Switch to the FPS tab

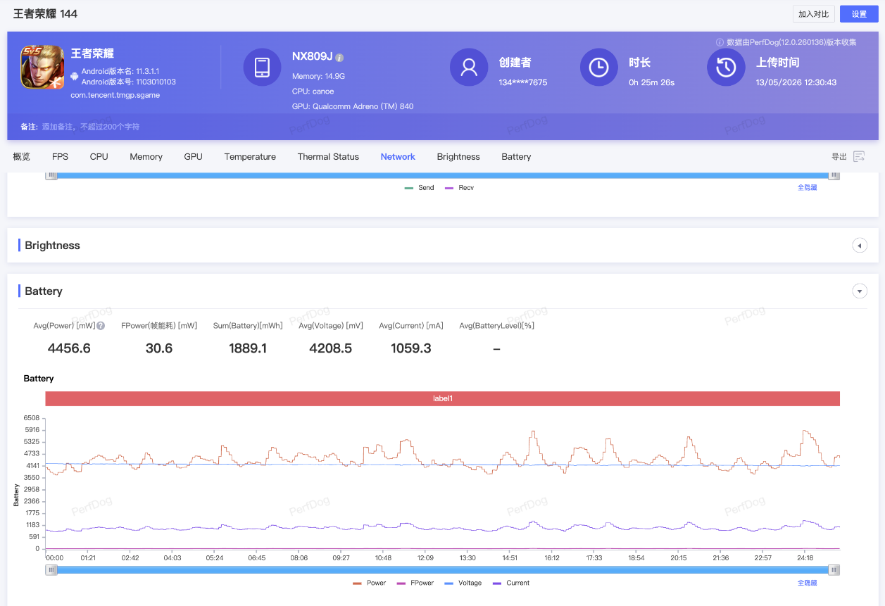coord(60,156)
